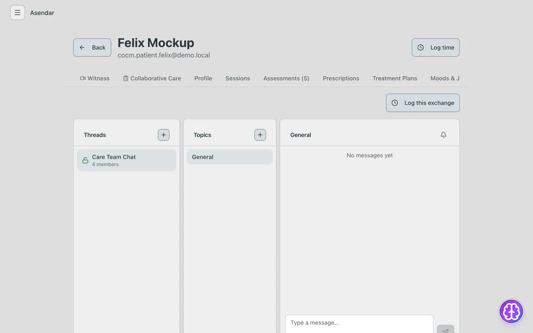Image resolution: width=533 pixels, height=333 pixels.
Task: Open the Treatment Plans tab
Action: (x=395, y=78)
